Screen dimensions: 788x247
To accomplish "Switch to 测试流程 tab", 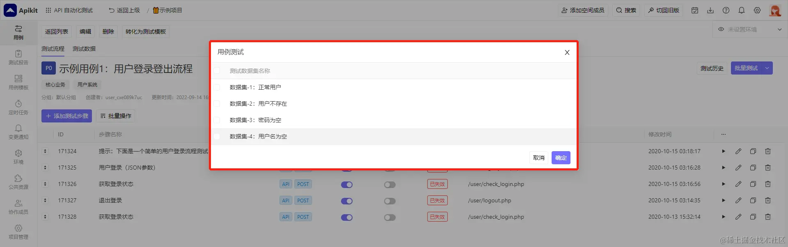I will tap(53, 49).
